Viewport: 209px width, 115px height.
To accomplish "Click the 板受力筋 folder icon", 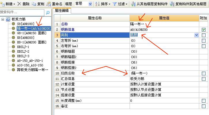I will (8, 19).
